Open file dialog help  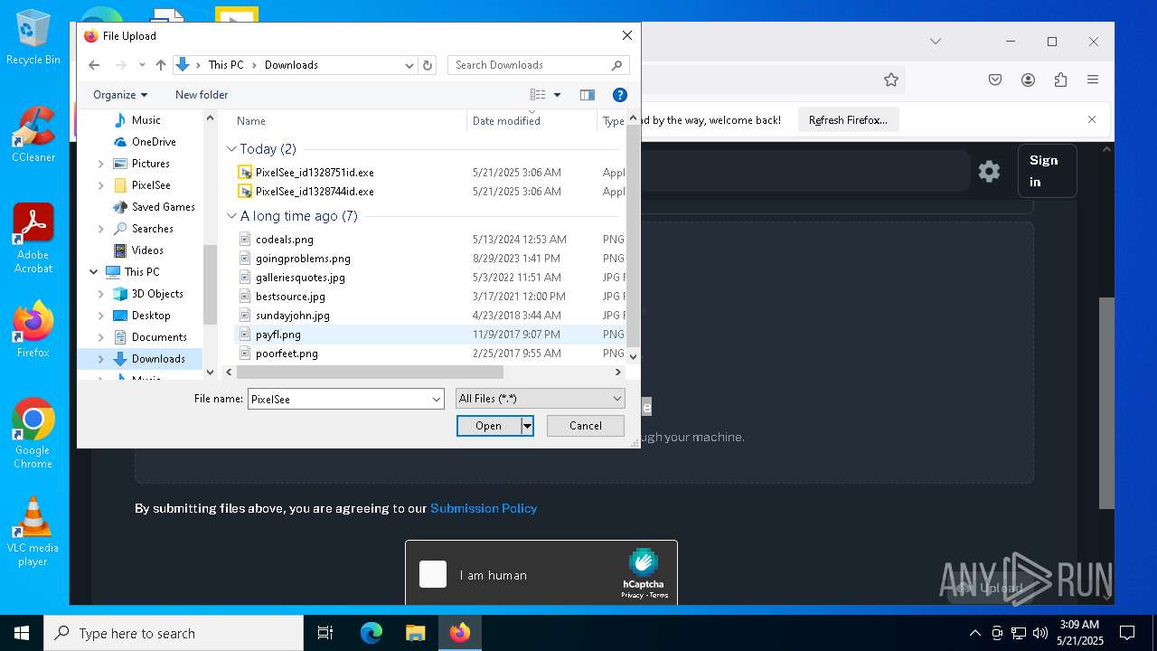(x=620, y=95)
